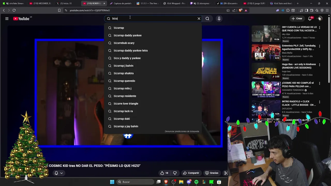Open the YouTube hamburger guide menu

(7, 19)
